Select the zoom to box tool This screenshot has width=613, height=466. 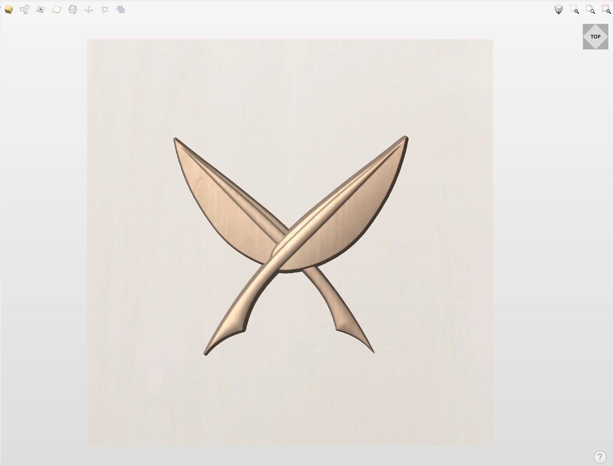pyautogui.click(x=574, y=10)
